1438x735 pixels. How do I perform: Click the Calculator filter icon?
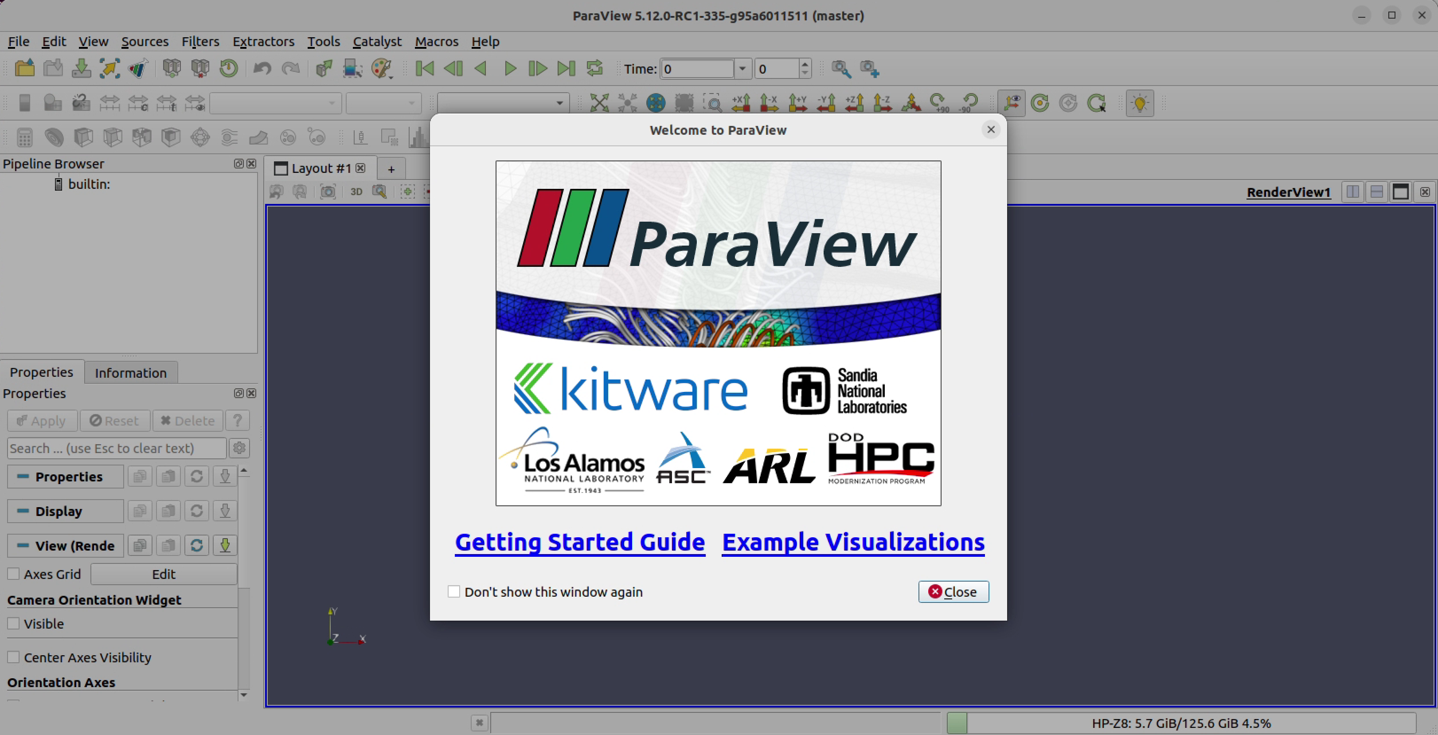(24, 137)
